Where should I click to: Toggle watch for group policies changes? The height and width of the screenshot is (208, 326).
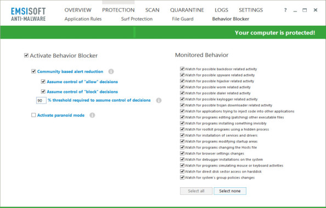pyautogui.click(x=182, y=177)
